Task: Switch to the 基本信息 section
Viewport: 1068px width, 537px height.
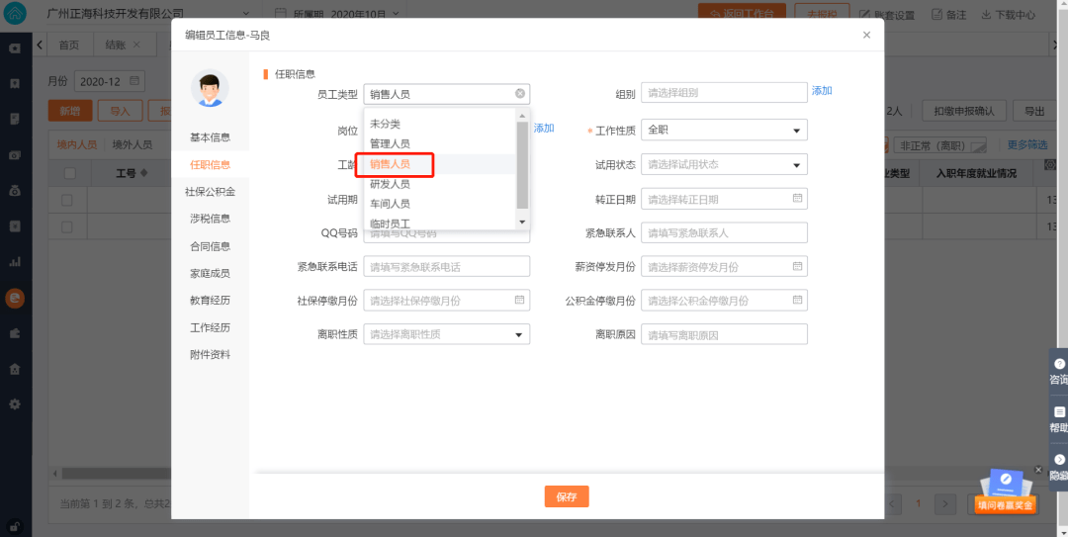Action: click(x=210, y=137)
